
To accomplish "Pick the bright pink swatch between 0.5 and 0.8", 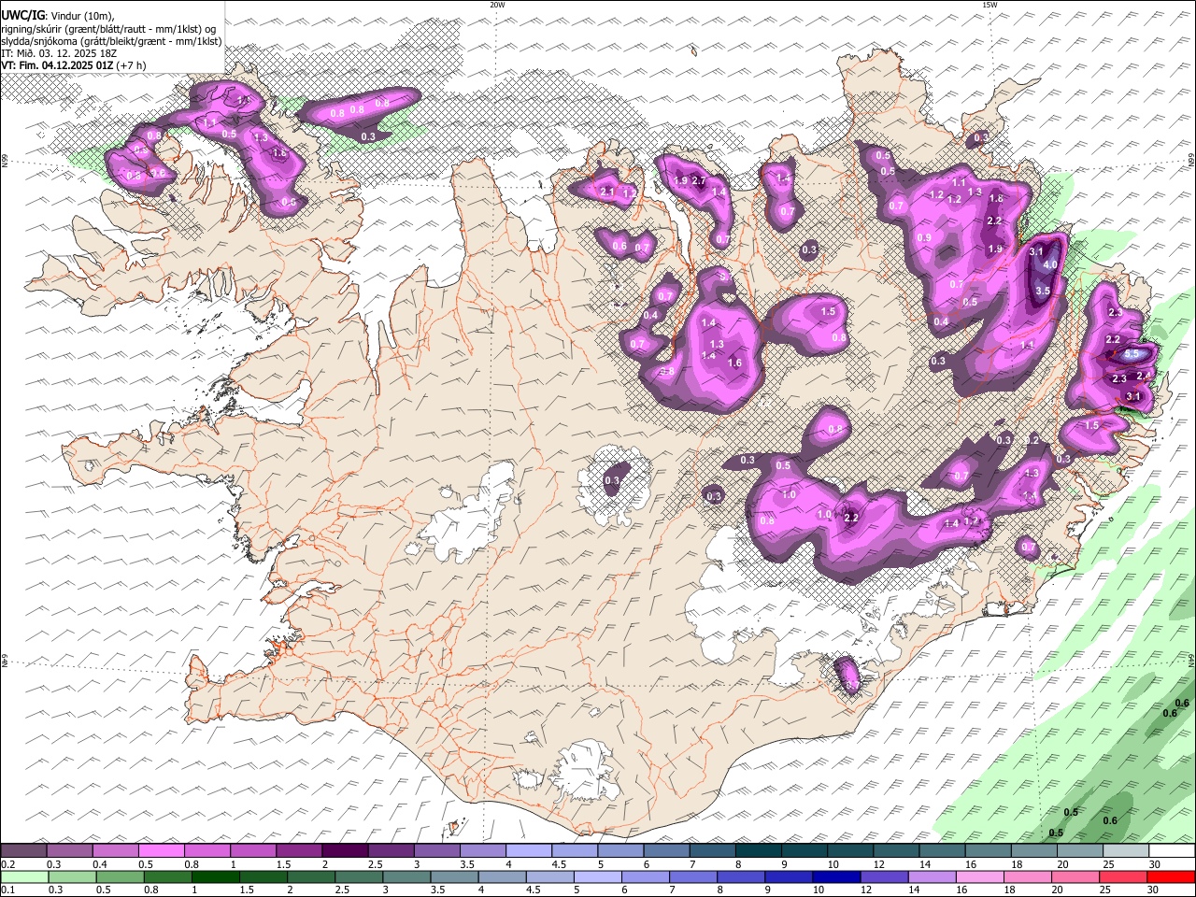I will click(161, 851).
